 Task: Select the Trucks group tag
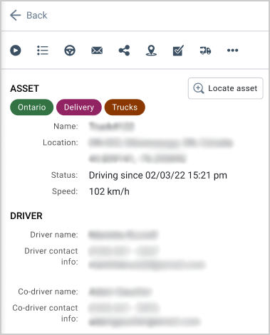point(125,107)
